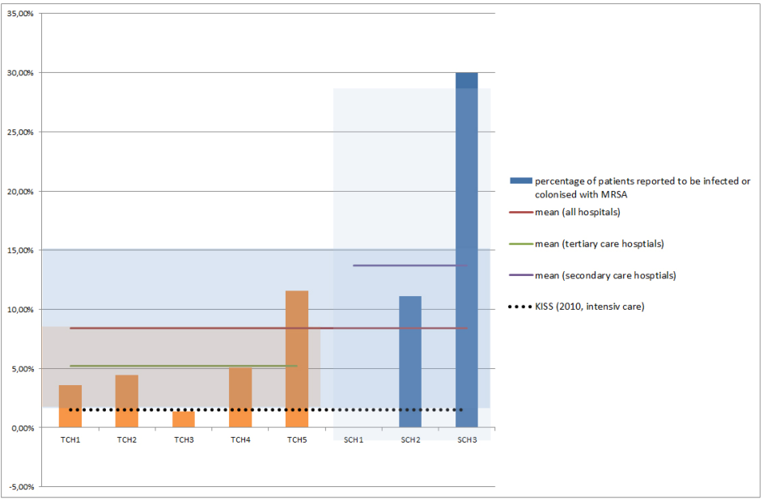Select the dotted black KISS legend marker
The height and width of the screenshot is (500, 763).
click(520, 307)
